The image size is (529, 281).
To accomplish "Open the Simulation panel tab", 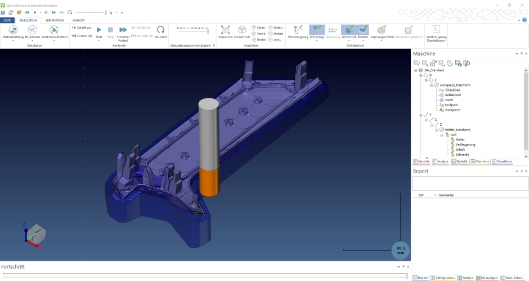I will (502, 161).
